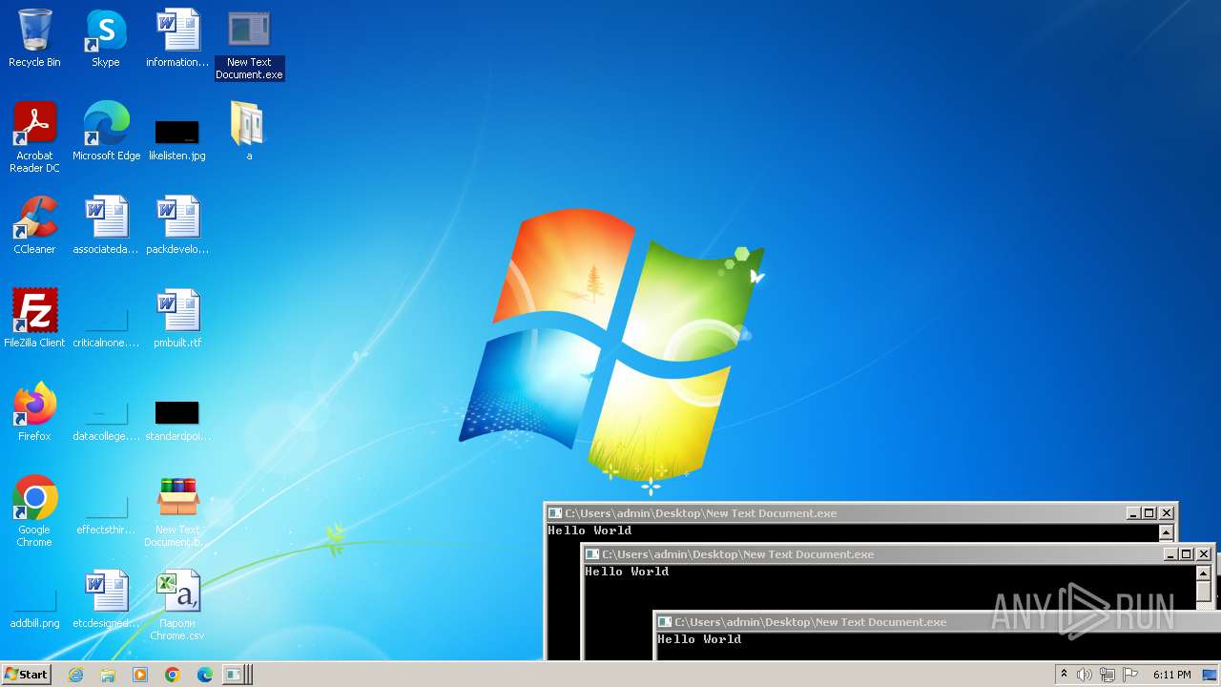Viewport: 1221px width, 687px height.
Task: Click title bar text of rearmost console window
Action: [x=700, y=513]
